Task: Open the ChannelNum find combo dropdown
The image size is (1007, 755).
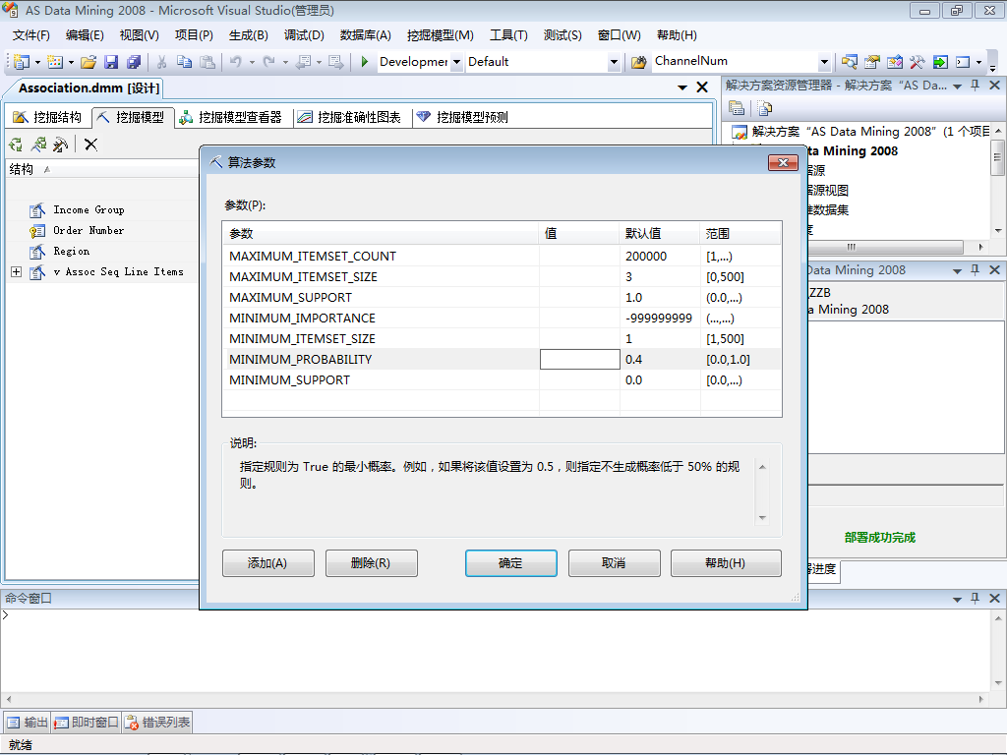Action: [825, 62]
